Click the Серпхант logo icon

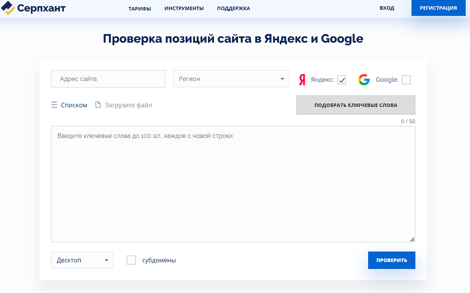[7, 8]
